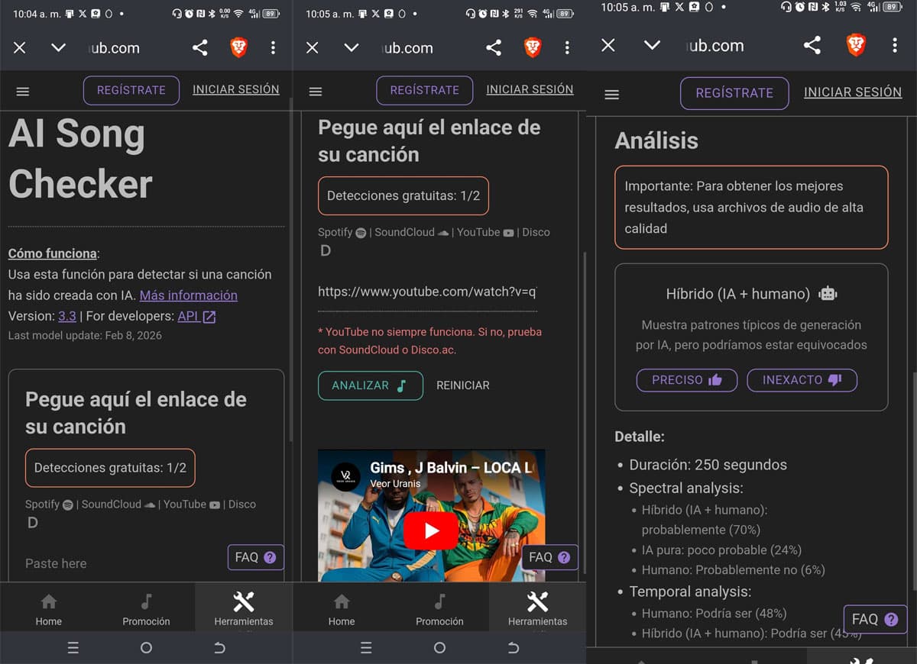Close the browser tab in the right screenshot
The image size is (917, 664).
[608, 45]
